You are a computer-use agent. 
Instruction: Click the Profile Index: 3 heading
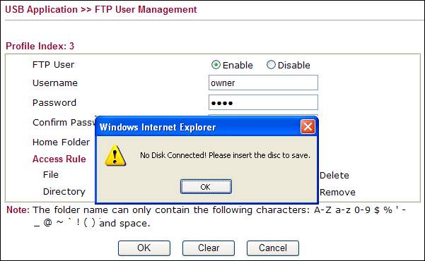pyautogui.click(x=40, y=47)
